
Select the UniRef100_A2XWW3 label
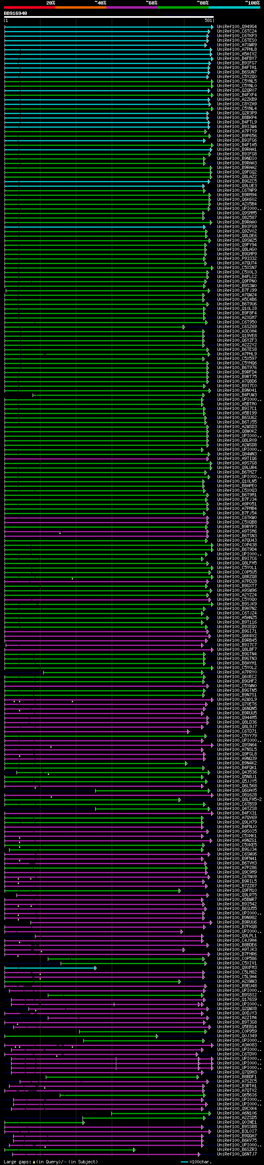point(237,982)
